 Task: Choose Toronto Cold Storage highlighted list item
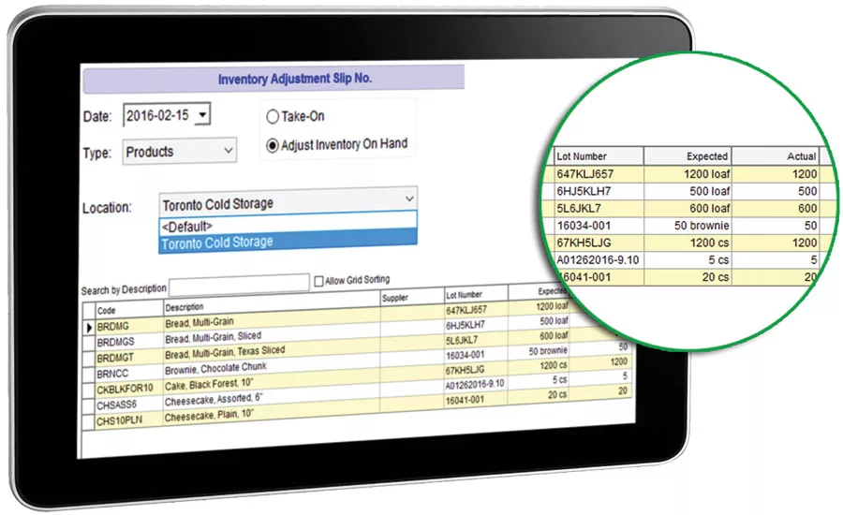[288, 242]
